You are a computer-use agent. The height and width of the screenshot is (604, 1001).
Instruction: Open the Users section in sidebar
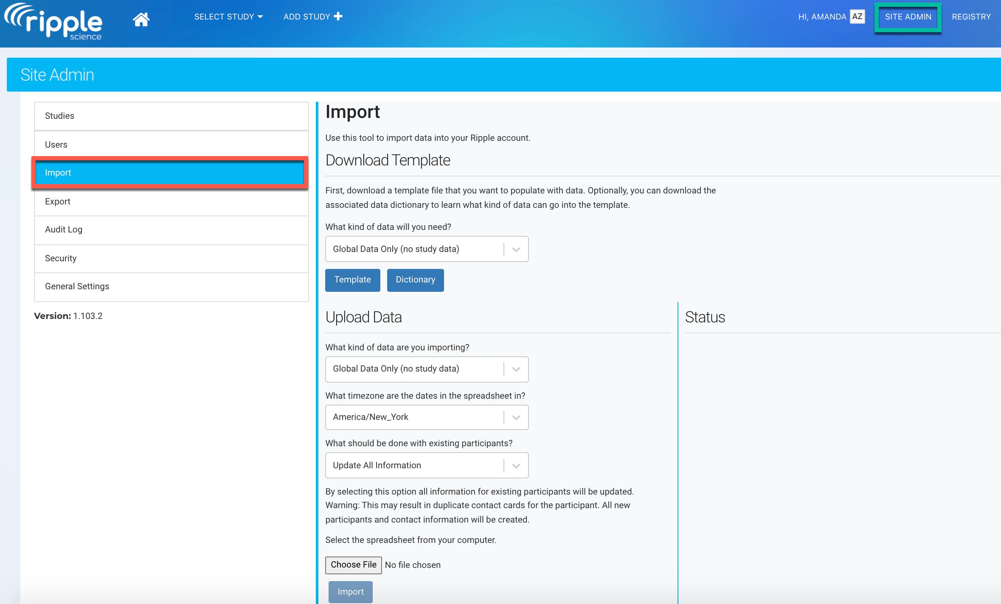pyautogui.click(x=171, y=145)
